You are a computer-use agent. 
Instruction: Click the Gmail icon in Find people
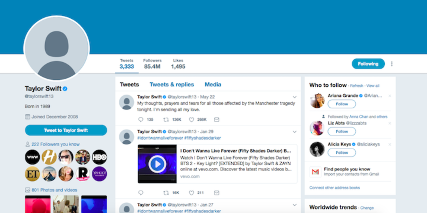[315, 172]
